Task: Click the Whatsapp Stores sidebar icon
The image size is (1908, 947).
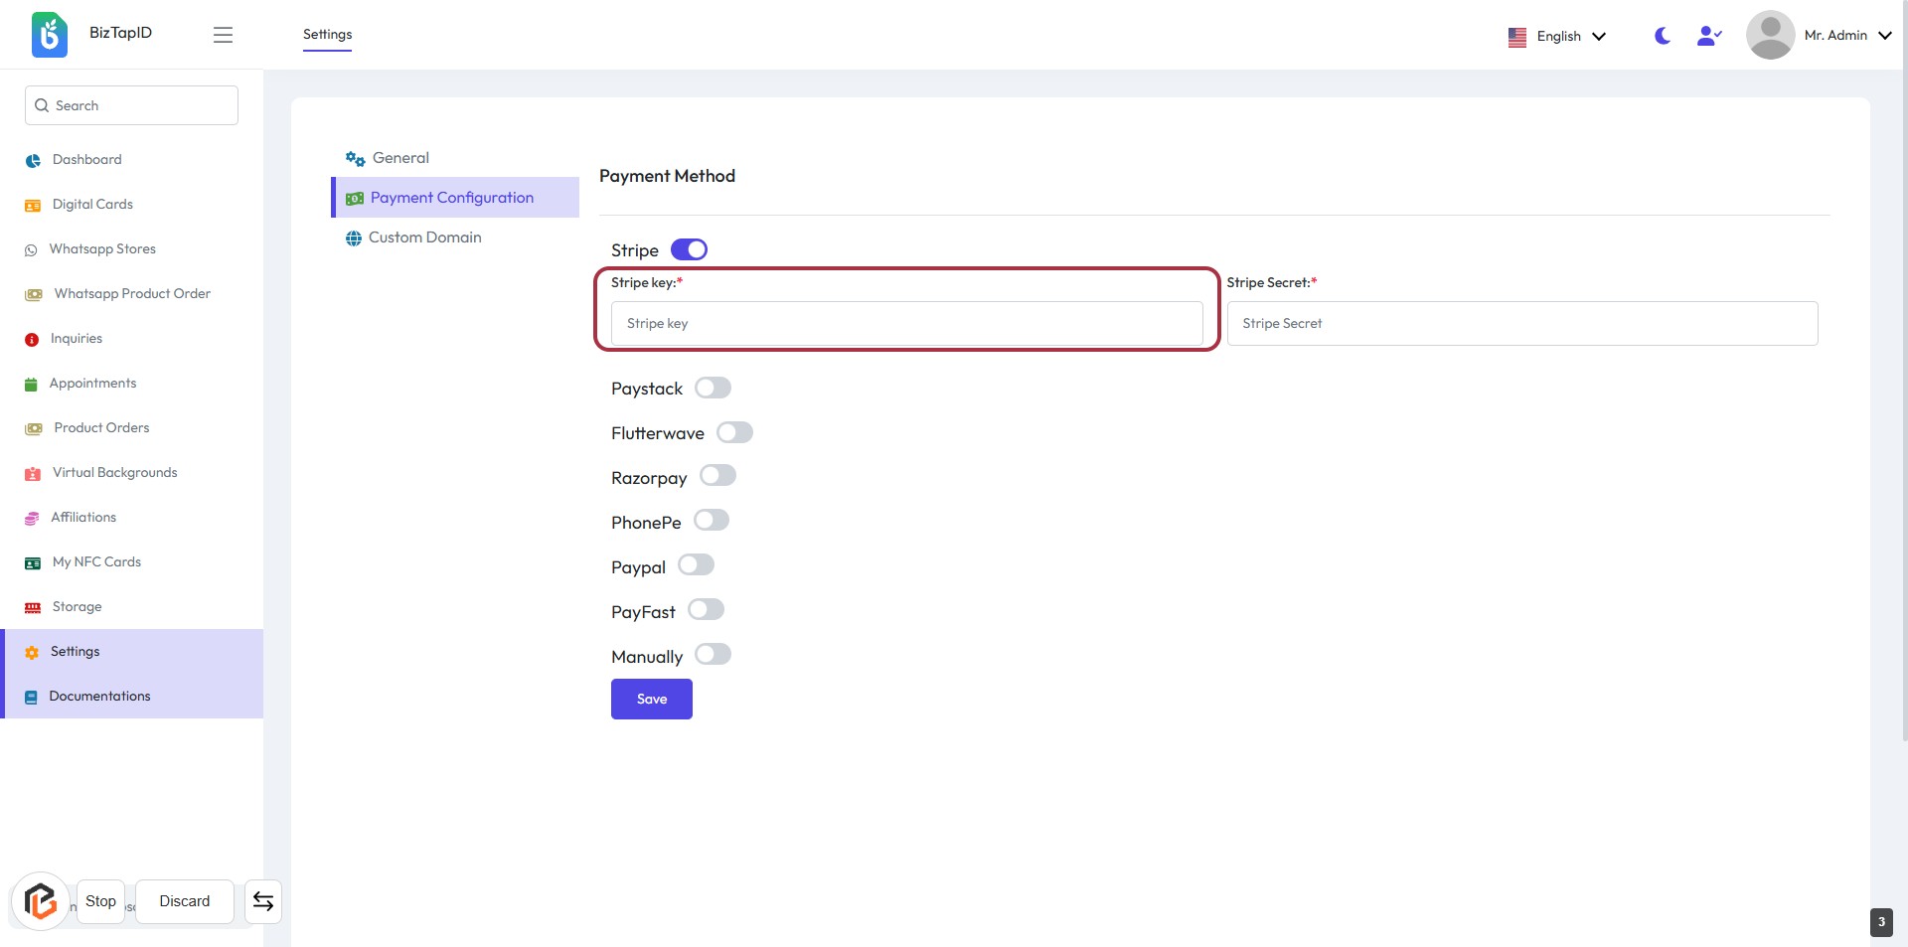Action: coord(31,250)
